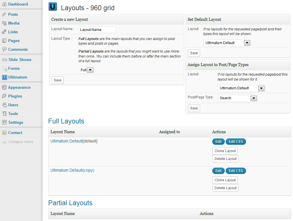Go to Slide Shows in sidebar
Viewport: 293px width, 221px height.
point(20,60)
